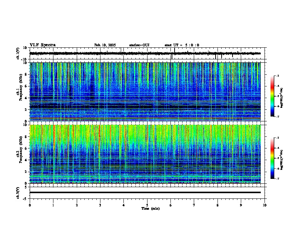Click the ch.1 color scale bar

(272, 96)
